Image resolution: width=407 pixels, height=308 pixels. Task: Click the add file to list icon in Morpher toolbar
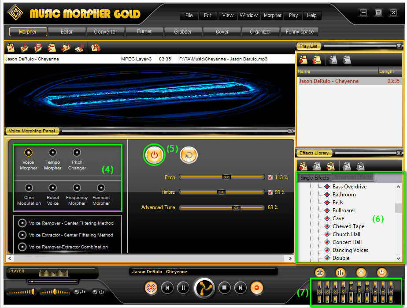(52, 47)
